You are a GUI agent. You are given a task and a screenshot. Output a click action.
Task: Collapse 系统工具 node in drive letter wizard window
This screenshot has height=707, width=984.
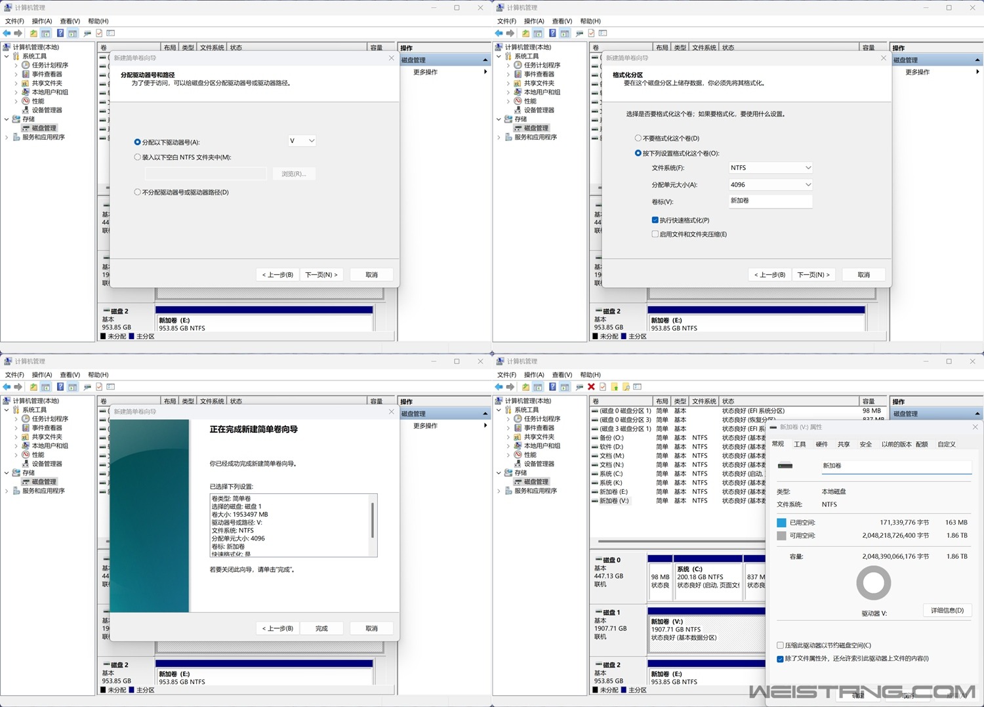coord(7,56)
